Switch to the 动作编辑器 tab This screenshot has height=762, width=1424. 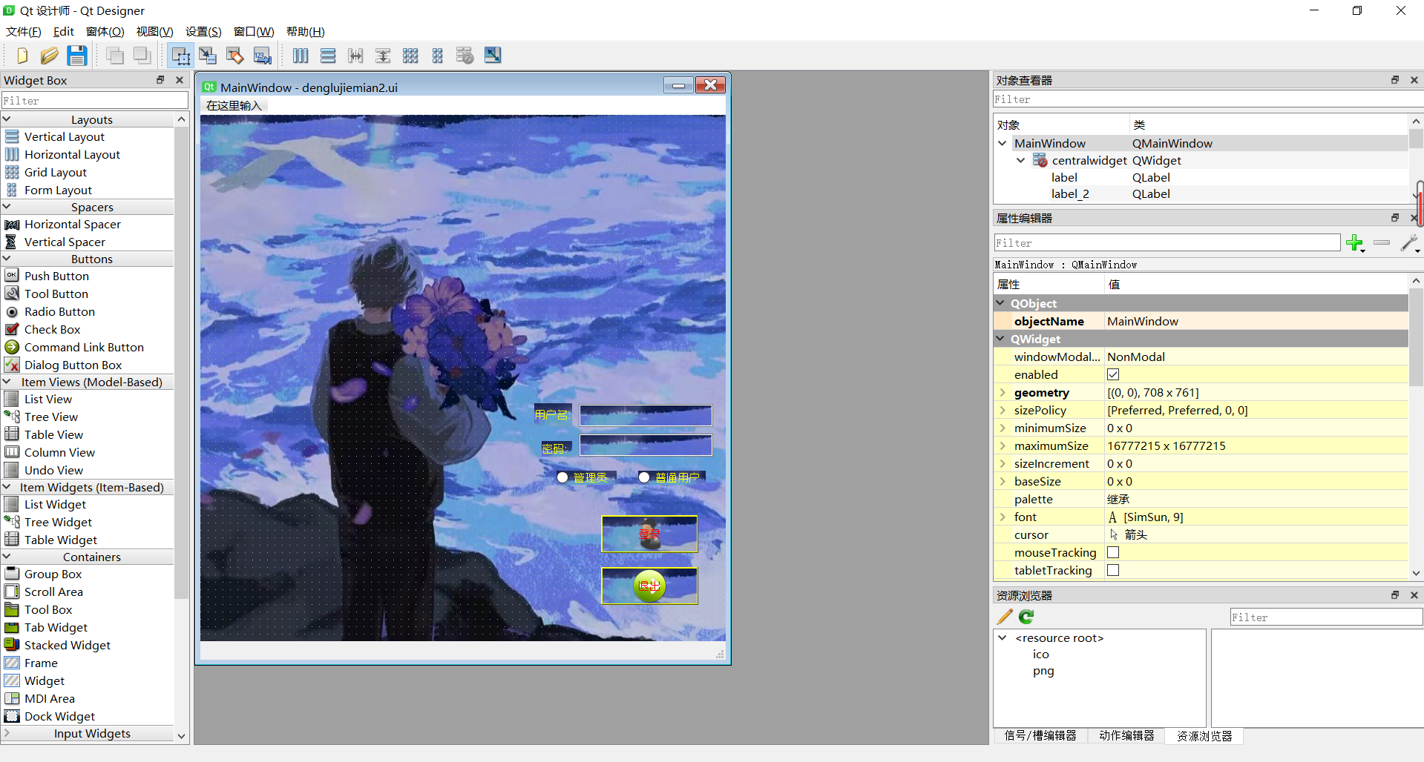click(1126, 735)
